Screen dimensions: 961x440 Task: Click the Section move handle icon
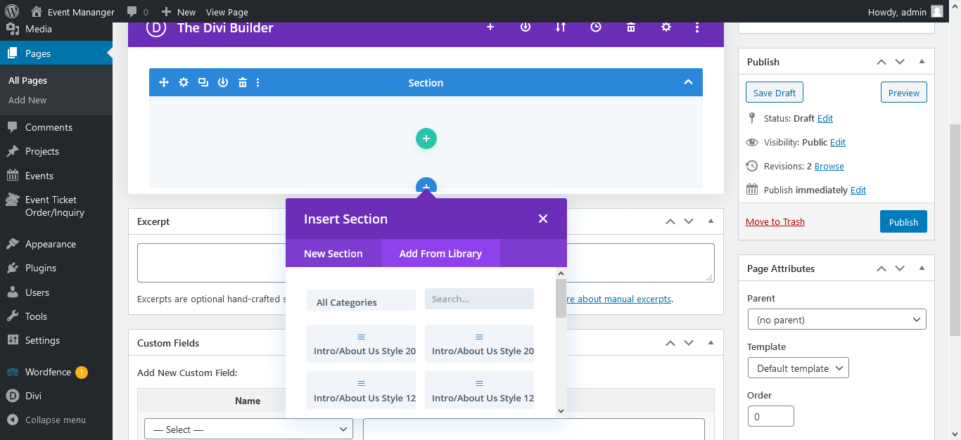pyautogui.click(x=164, y=82)
